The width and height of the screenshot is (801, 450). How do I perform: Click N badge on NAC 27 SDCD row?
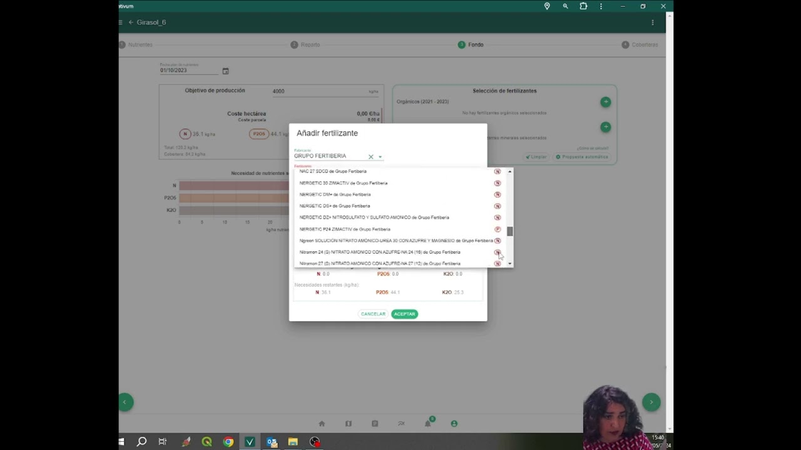(x=497, y=171)
